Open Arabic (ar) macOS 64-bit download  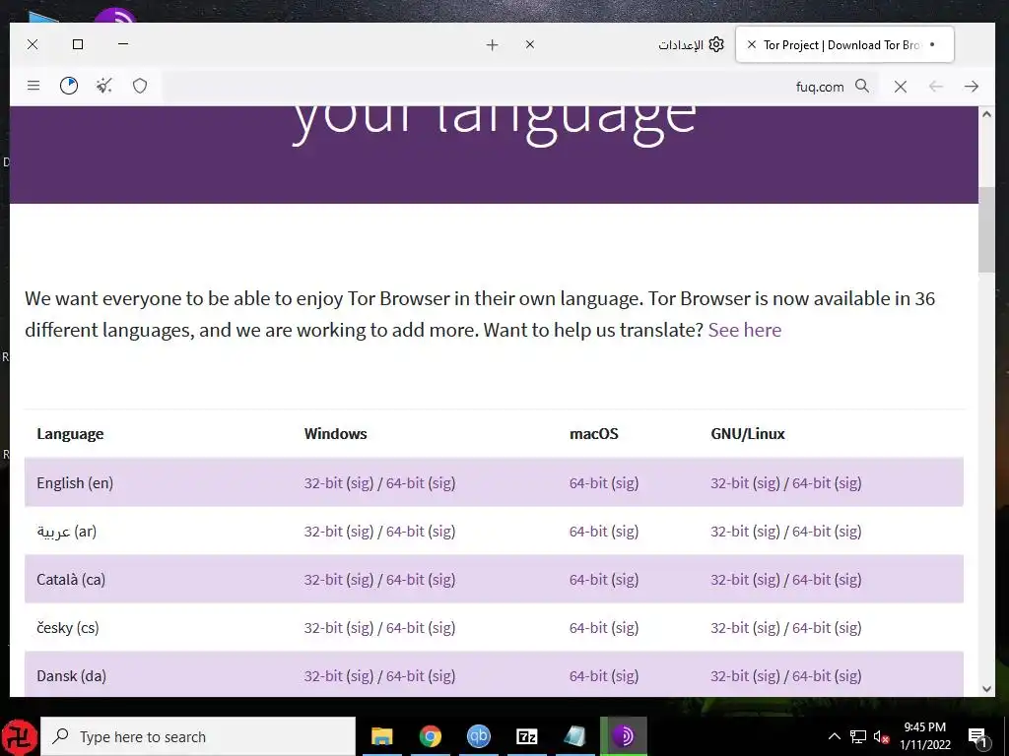tap(588, 531)
